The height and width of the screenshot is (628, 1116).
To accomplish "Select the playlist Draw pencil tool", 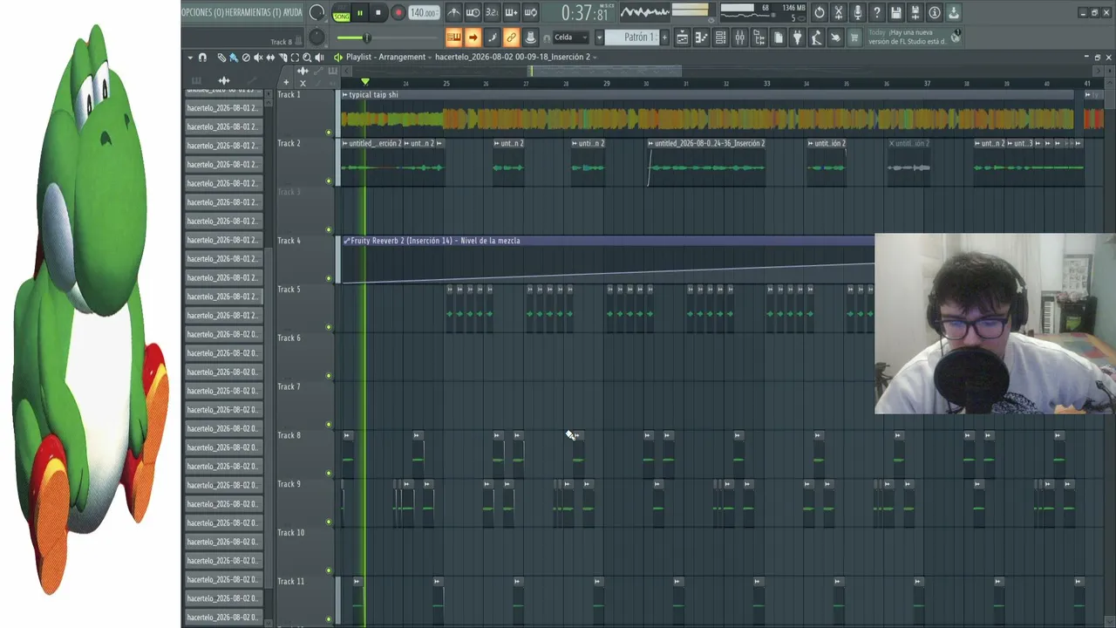I will (x=221, y=58).
